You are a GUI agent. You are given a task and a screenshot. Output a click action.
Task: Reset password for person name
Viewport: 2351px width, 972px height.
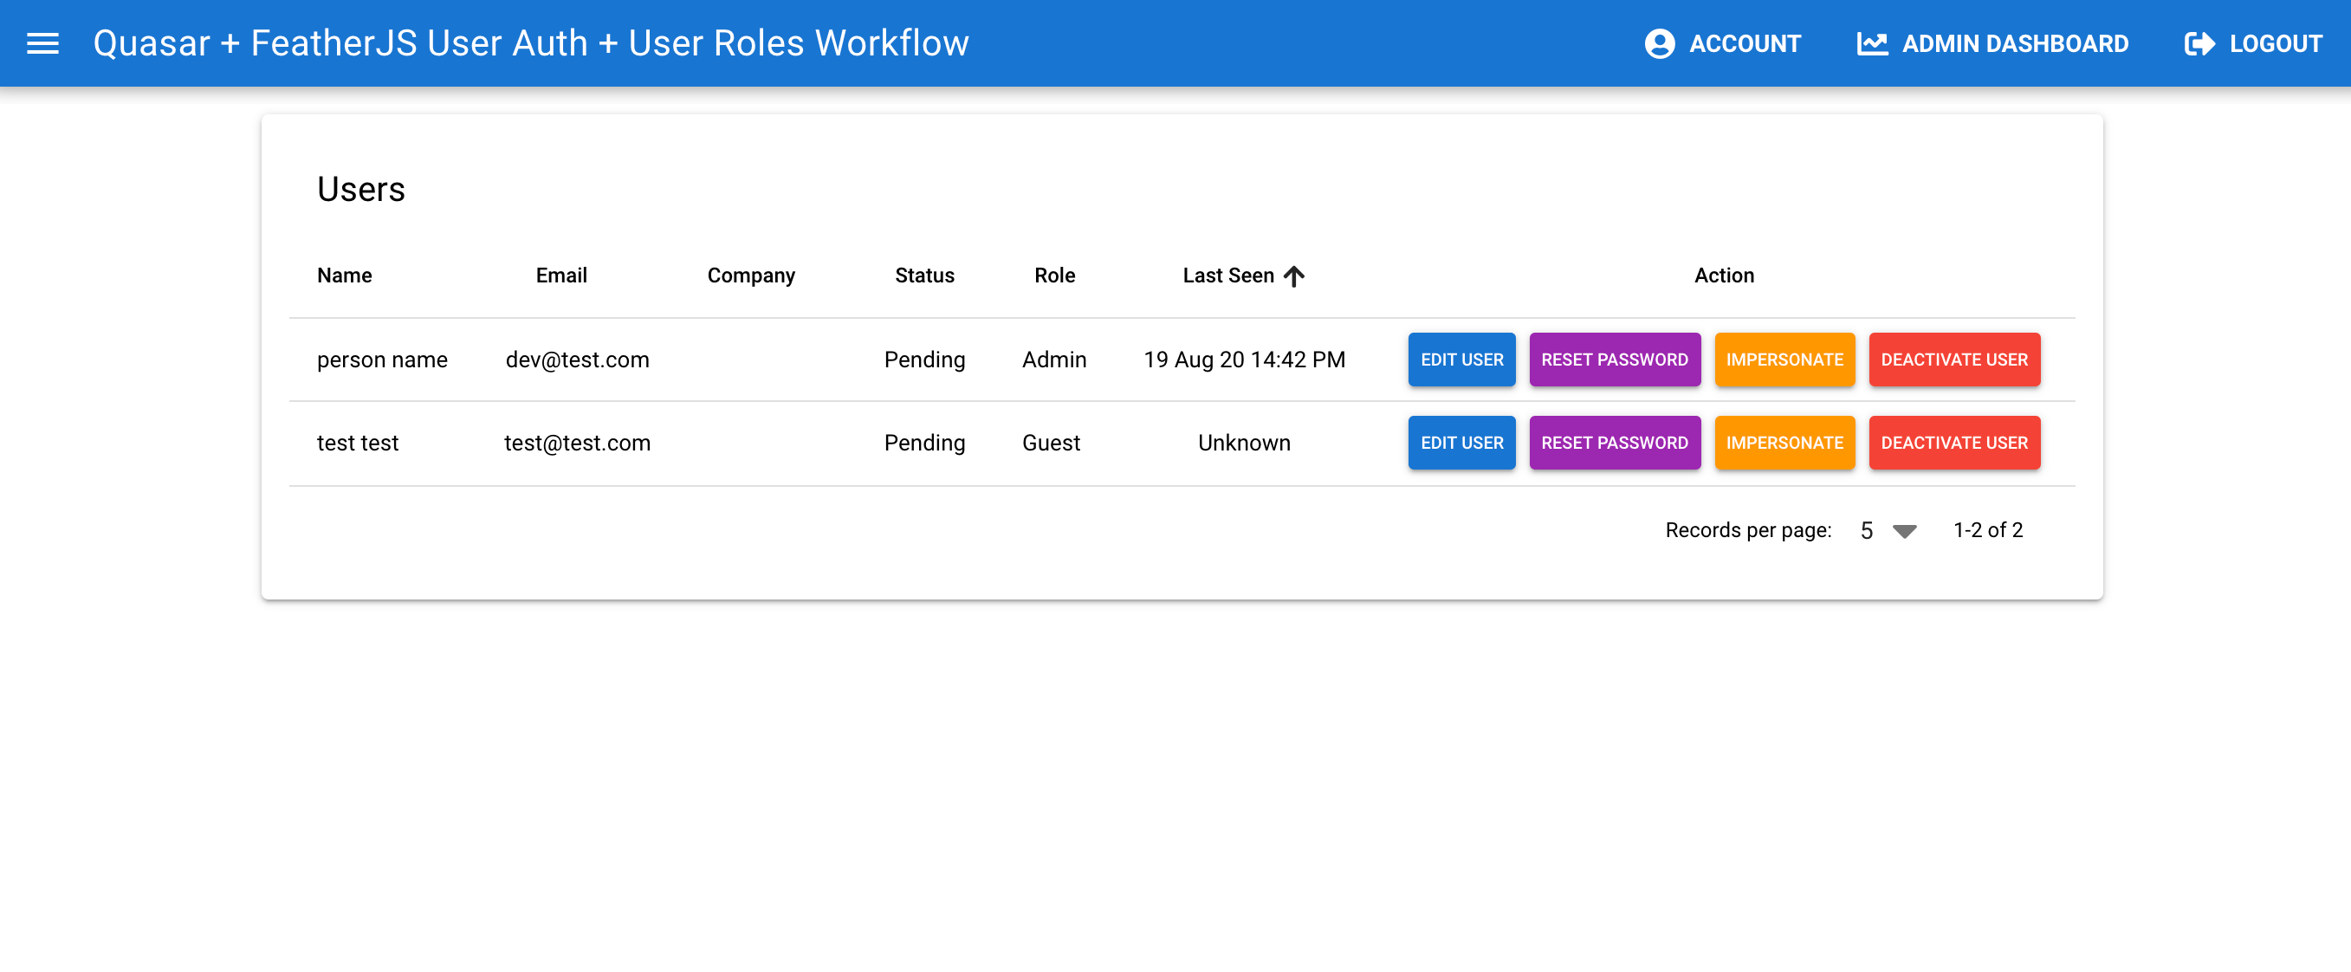point(1614,360)
